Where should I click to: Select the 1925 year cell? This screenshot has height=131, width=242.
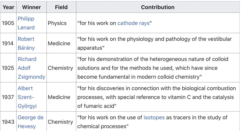point(8,68)
